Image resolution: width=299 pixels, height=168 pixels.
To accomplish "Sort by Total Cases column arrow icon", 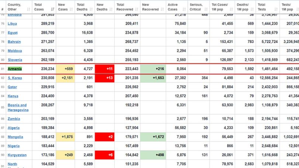I will tap(53, 9).
